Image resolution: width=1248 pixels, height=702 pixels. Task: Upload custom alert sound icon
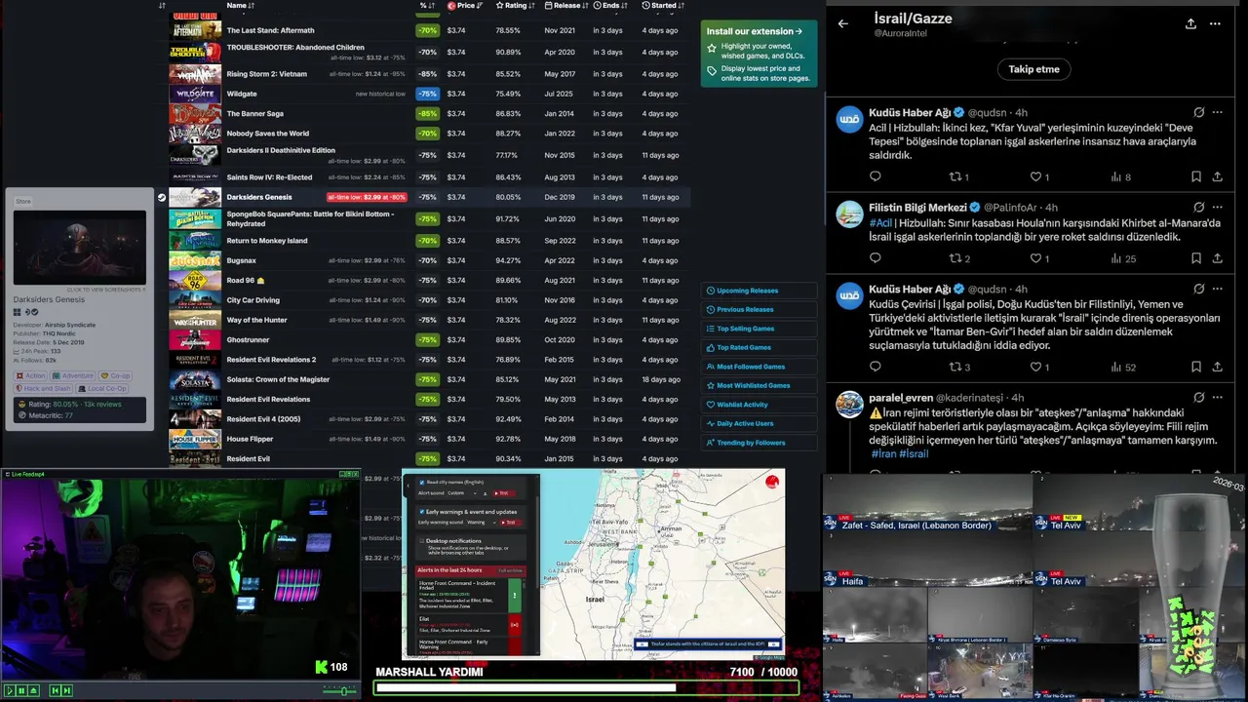tap(486, 493)
